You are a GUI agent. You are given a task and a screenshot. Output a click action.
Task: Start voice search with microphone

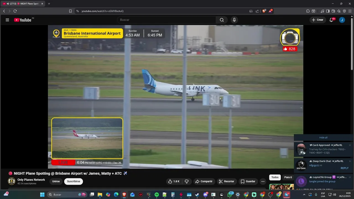234,20
